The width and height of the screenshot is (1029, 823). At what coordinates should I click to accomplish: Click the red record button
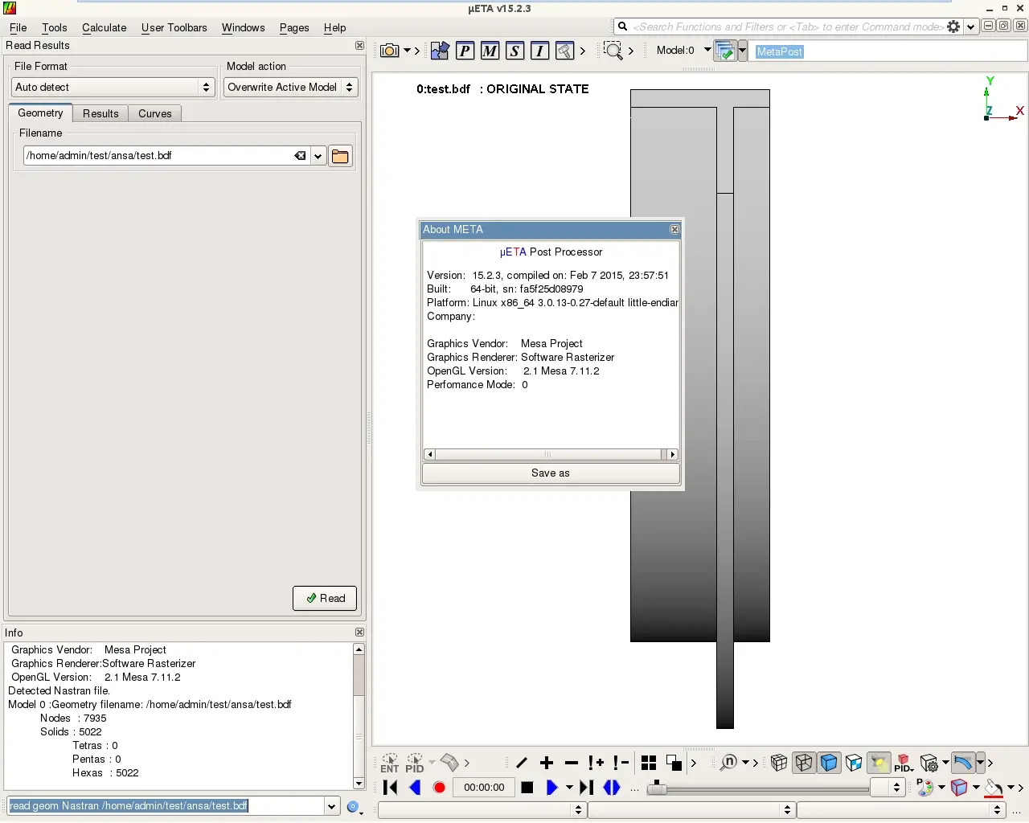[439, 788]
